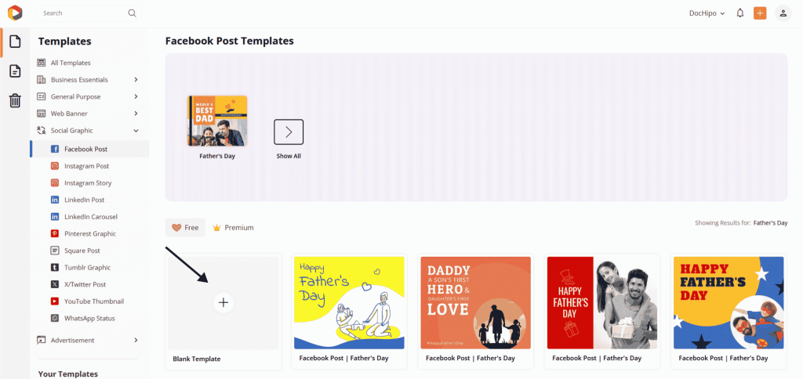Screen dimensions: 803x379
Task: Open the documents icon in left rail
Action: pos(16,71)
